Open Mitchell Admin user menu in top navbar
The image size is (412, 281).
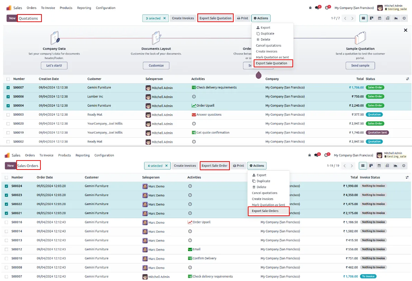click(392, 8)
